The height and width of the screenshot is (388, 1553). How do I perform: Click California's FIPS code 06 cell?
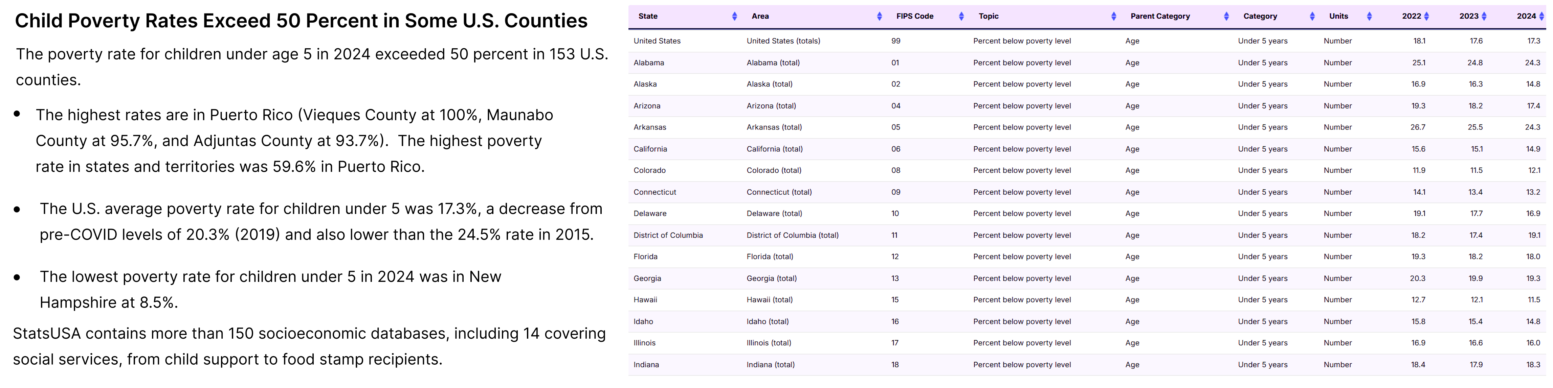896,149
